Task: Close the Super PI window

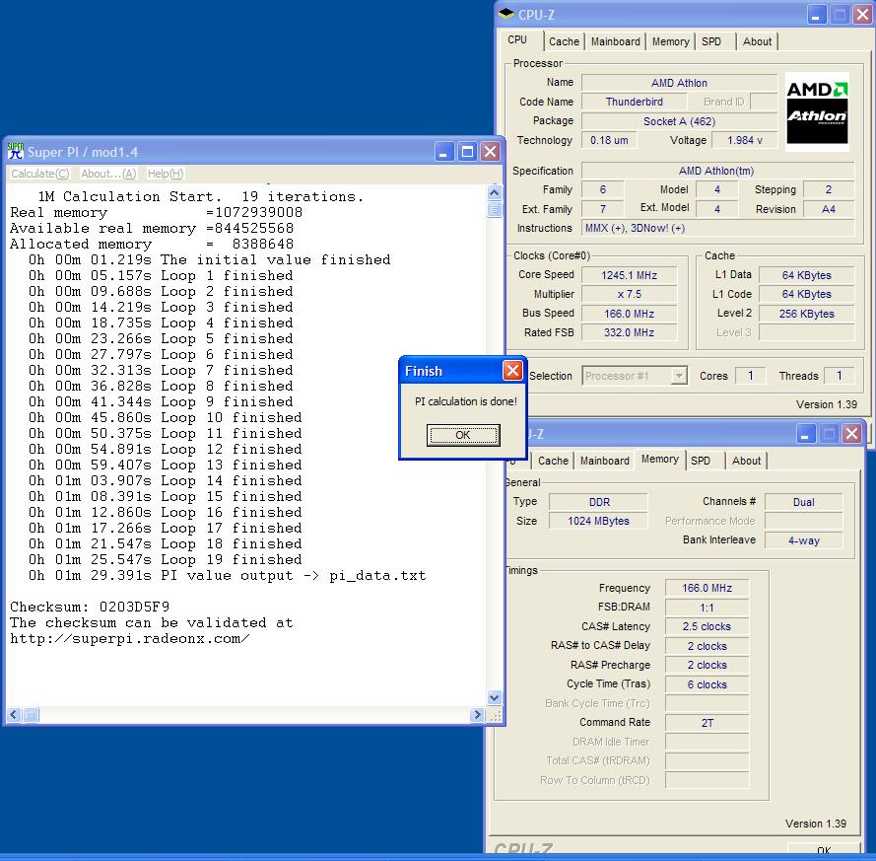Action: (x=490, y=152)
